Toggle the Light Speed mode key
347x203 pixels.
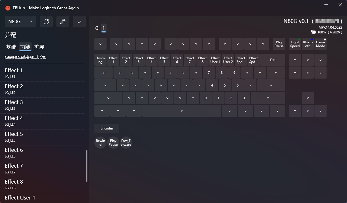coord(295,44)
